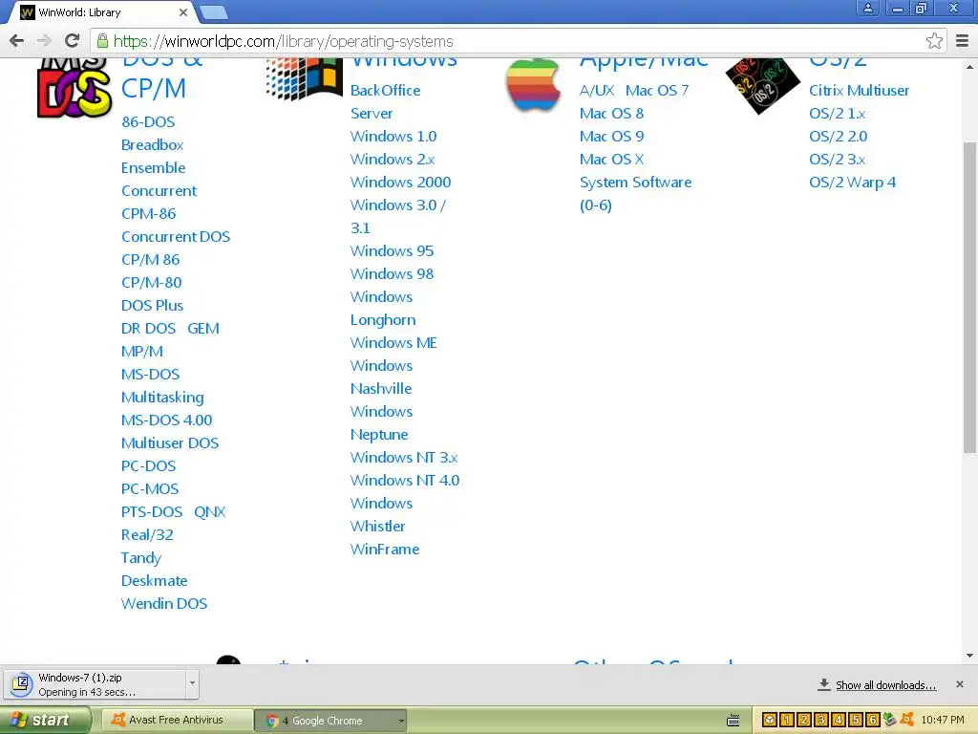Open the Google Chrome taskbar group

[330, 721]
